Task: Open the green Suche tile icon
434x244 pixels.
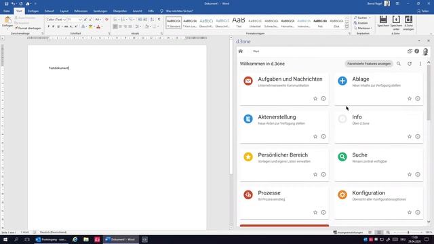Action: click(x=342, y=157)
